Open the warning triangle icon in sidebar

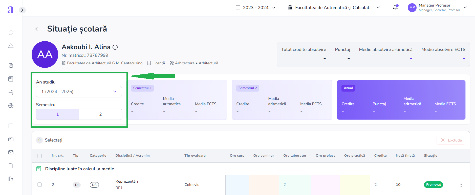(11, 46)
